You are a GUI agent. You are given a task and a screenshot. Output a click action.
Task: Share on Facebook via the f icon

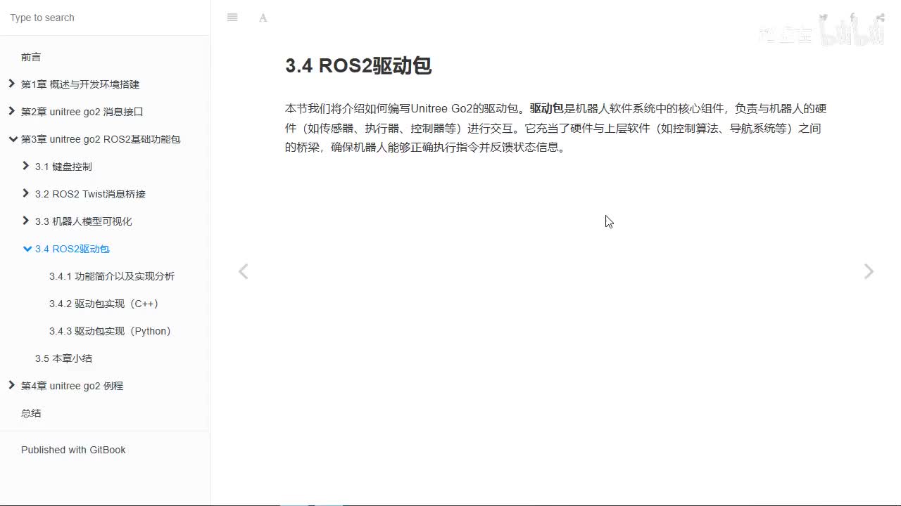tap(852, 18)
